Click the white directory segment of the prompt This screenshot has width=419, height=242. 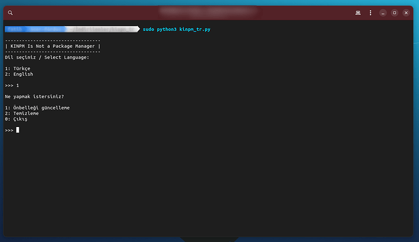(103, 29)
